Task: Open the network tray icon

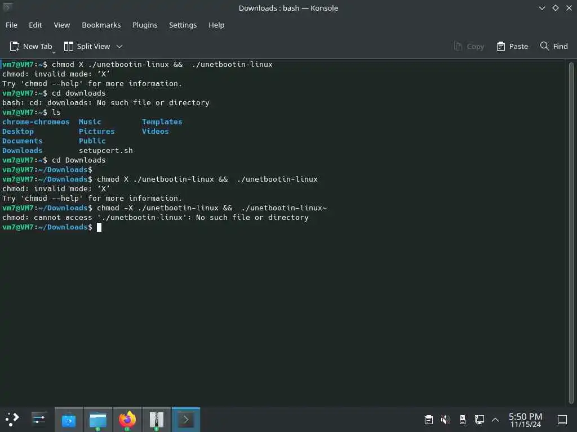Action: coord(480,420)
